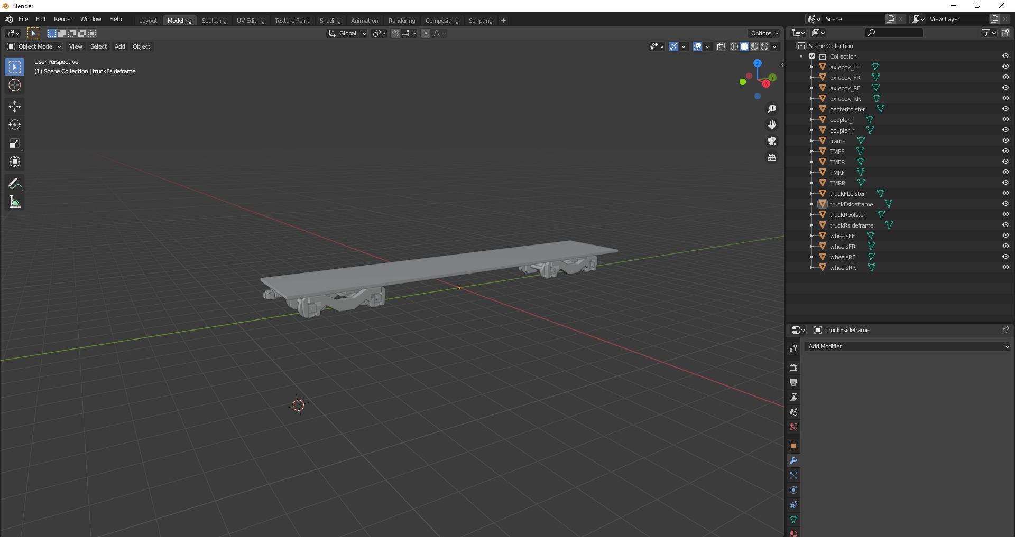Viewport: 1015px width, 537px height.
Task: Open Object Constraint properties tab
Action: click(x=793, y=505)
